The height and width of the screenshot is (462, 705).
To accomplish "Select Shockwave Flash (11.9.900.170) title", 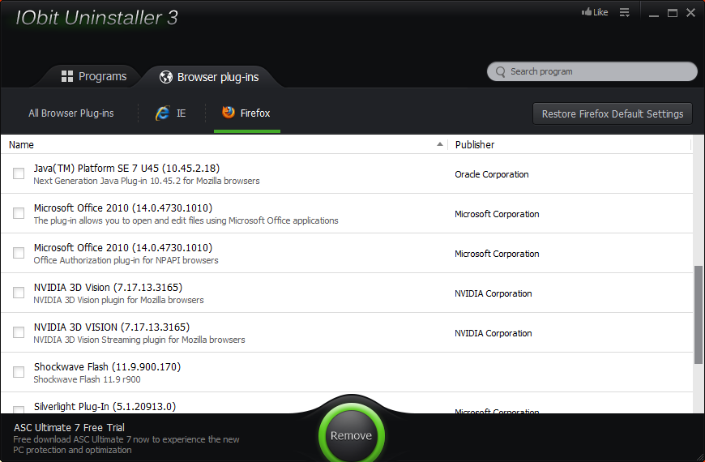I will (108, 366).
